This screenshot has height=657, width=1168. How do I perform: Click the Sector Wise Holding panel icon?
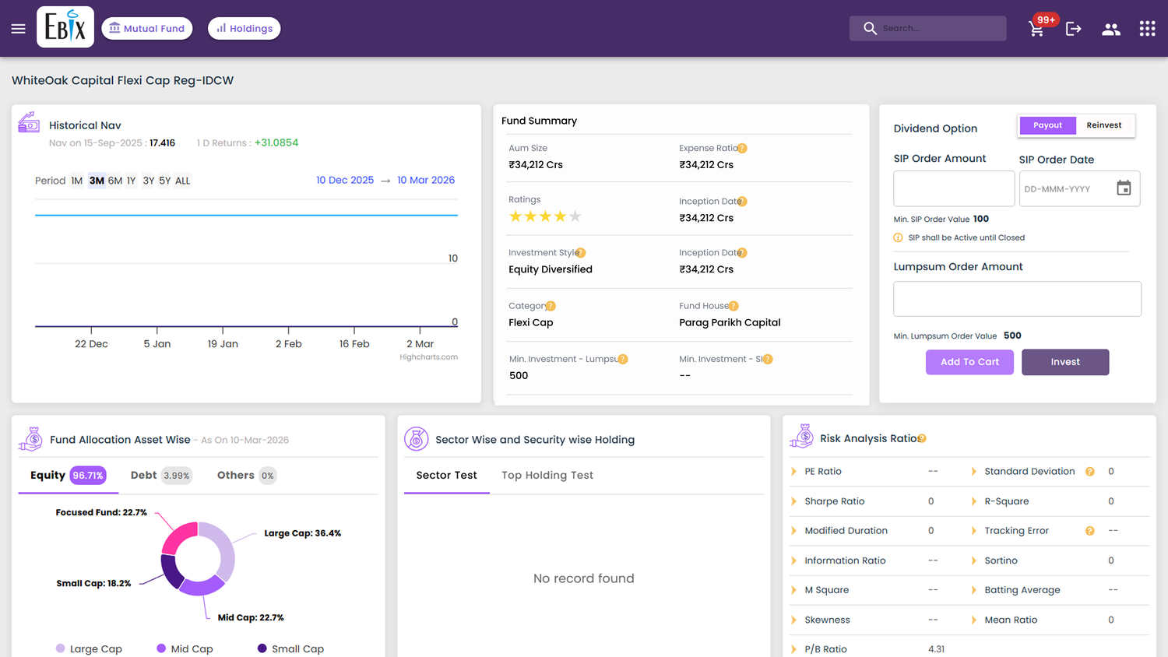pyautogui.click(x=417, y=439)
